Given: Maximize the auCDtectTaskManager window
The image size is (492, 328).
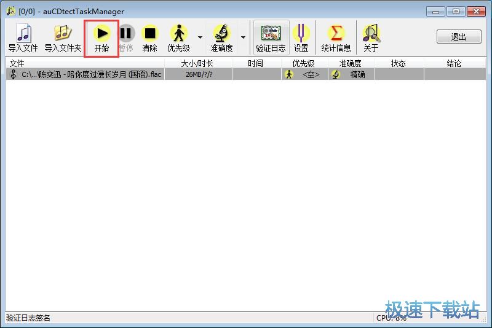Looking at the screenshot, I should click(456, 12).
